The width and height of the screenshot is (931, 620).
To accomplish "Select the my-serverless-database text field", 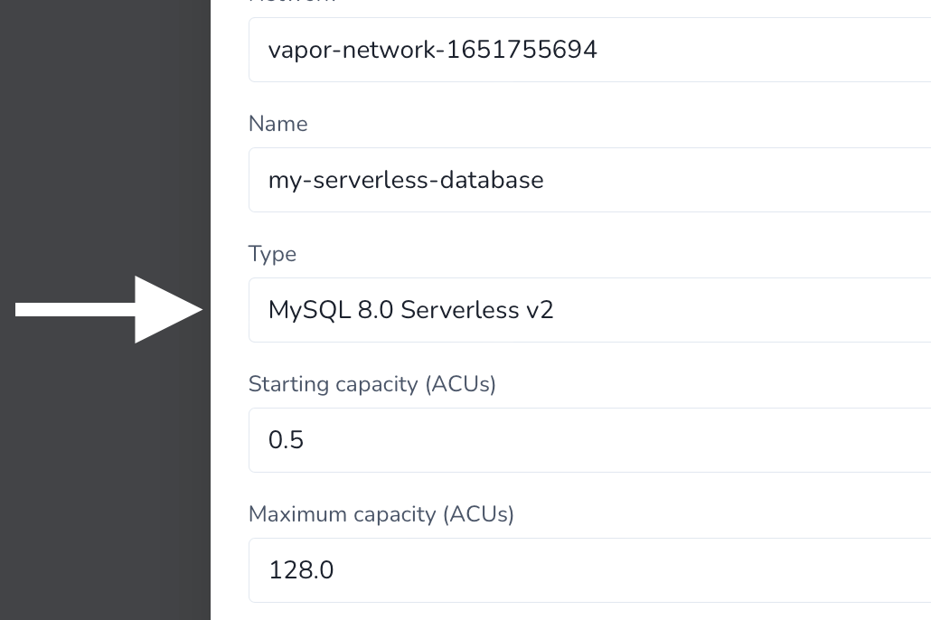I will click(x=406, y=180).
